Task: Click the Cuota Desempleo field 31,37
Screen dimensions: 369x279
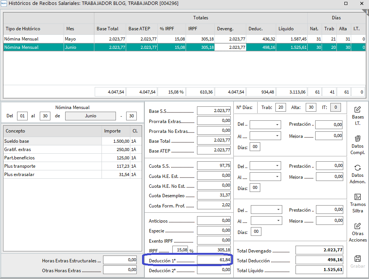Action: (x=214, y=195)
